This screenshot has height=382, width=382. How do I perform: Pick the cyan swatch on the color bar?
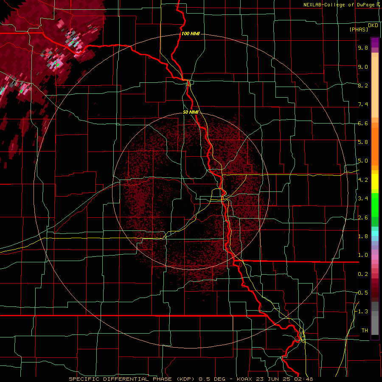[x=375, y=233]
